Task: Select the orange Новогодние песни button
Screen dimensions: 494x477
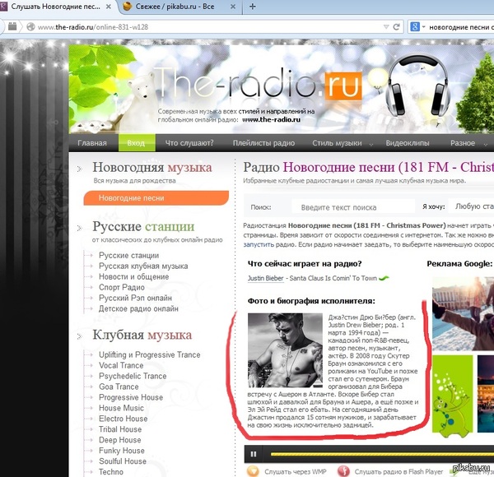Action: [156, 198]
